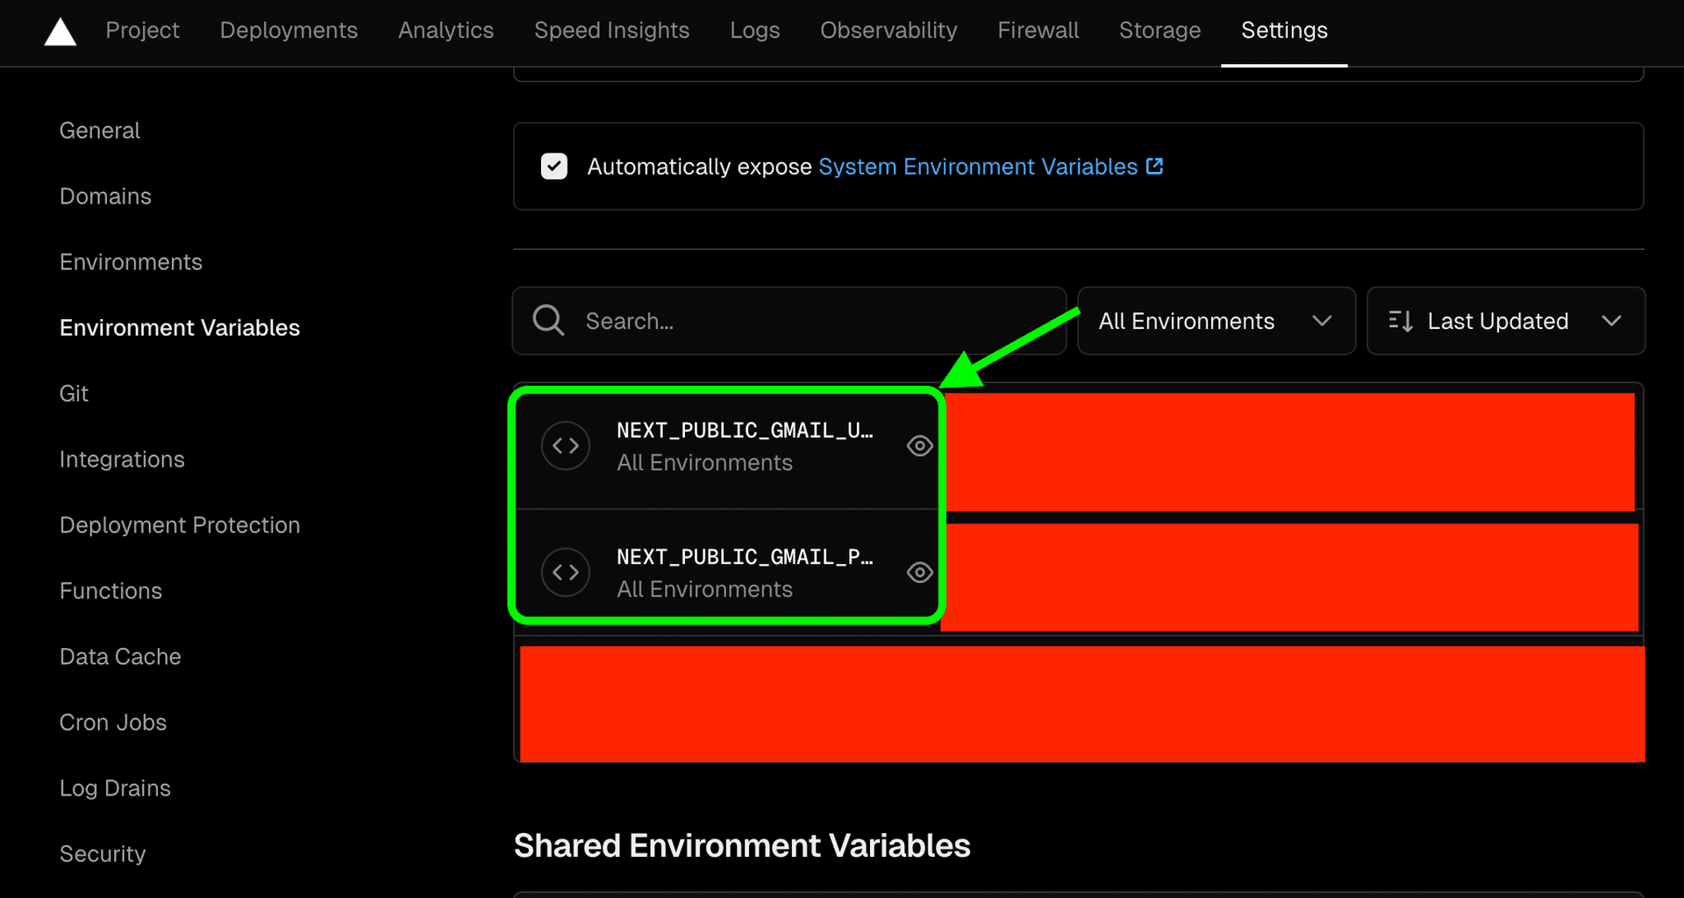Click the sort icon next to Last Updated
1684x898 pixels.
pos(1401,321)
